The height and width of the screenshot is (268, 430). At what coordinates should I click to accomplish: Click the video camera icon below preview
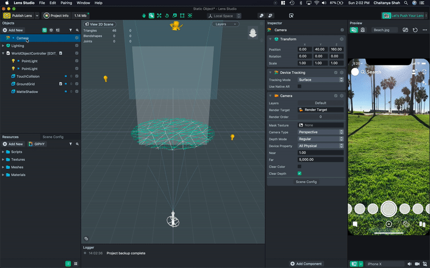(x=417, y=264)
